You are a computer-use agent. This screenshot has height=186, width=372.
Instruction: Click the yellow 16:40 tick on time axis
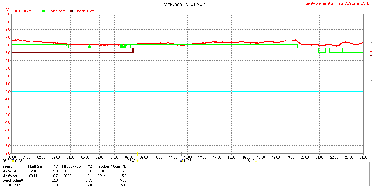pos(256,154)
